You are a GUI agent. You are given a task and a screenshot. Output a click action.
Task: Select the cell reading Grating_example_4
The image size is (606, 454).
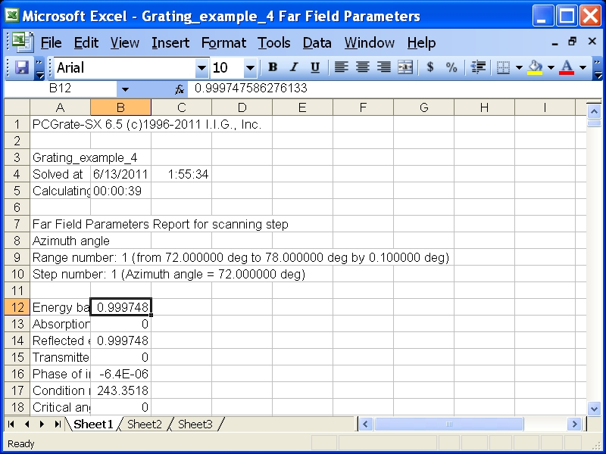click(61, 158)
